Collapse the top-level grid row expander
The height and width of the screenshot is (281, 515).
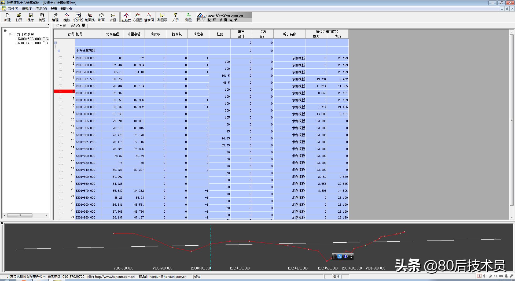pyautogui.click(x=56, y=43)
